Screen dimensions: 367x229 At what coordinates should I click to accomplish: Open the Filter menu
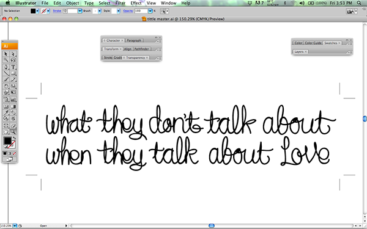120,3
